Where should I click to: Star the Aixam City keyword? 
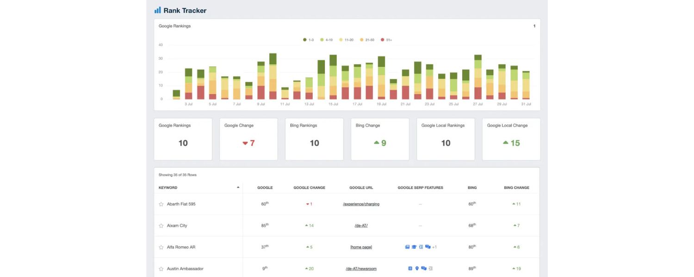pos(161,225)
